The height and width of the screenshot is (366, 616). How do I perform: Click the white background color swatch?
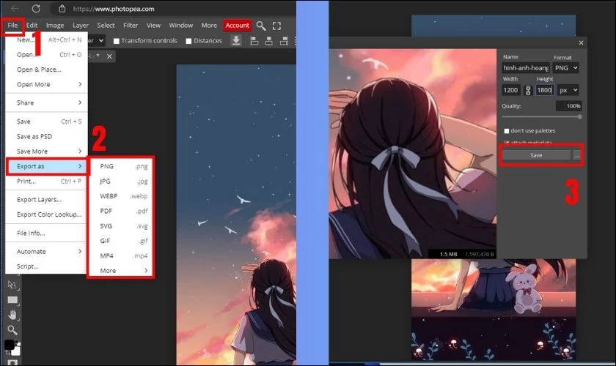click(15, 351)
